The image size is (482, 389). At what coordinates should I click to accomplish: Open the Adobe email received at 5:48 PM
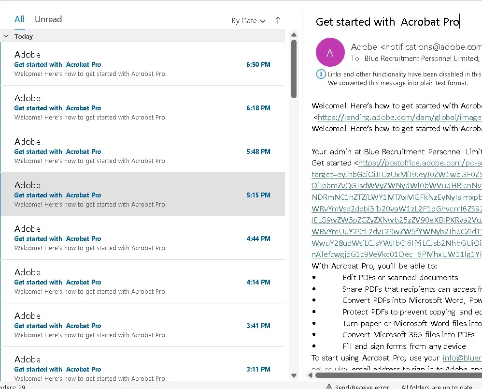point(142,151)
